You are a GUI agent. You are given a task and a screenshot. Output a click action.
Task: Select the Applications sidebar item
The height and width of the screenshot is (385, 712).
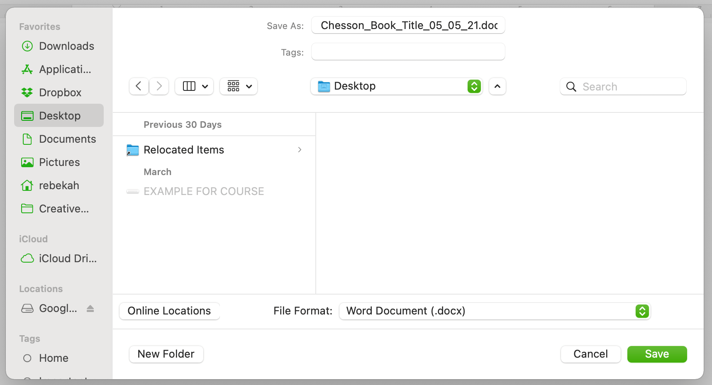coord(65,69)
